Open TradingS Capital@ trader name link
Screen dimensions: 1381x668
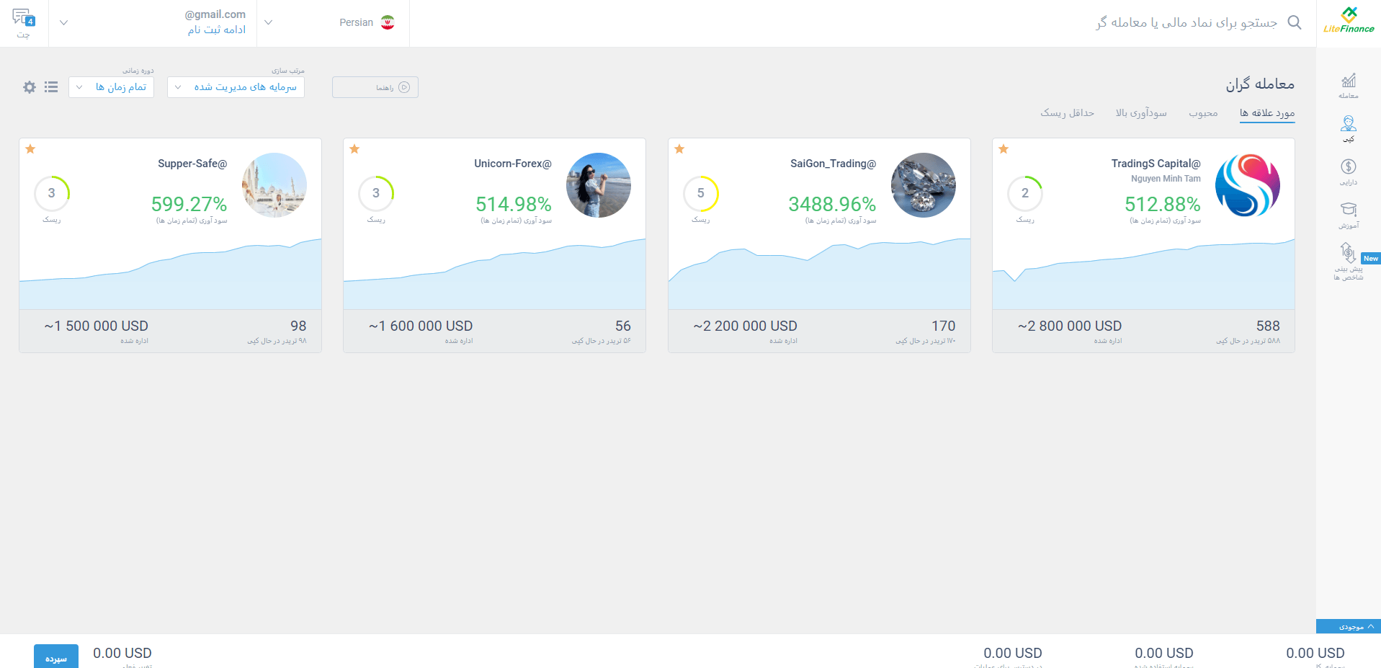pos(1156,164)
